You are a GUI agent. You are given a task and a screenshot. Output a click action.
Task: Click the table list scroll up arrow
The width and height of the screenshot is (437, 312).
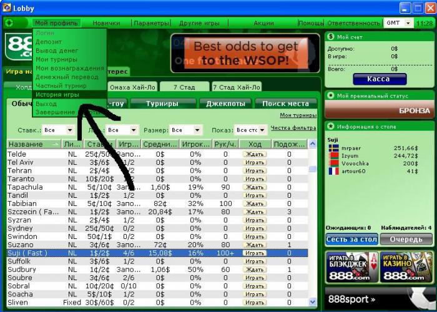(x=313, y=144)
